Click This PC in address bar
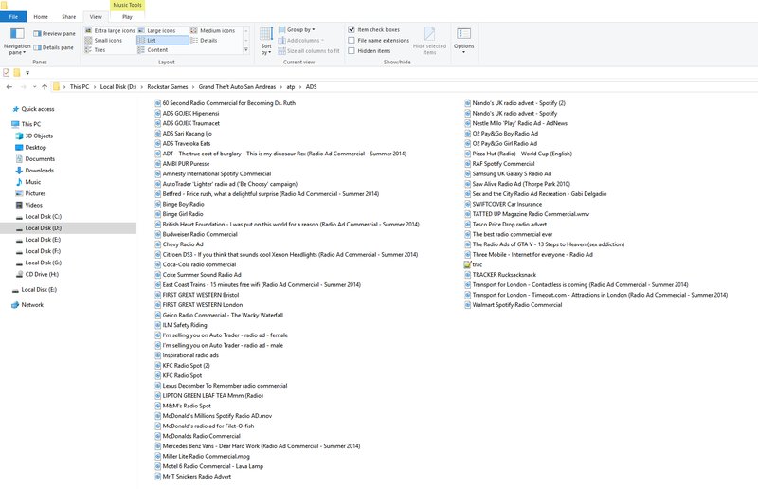The image size is (758, 489). pos(80,86)
